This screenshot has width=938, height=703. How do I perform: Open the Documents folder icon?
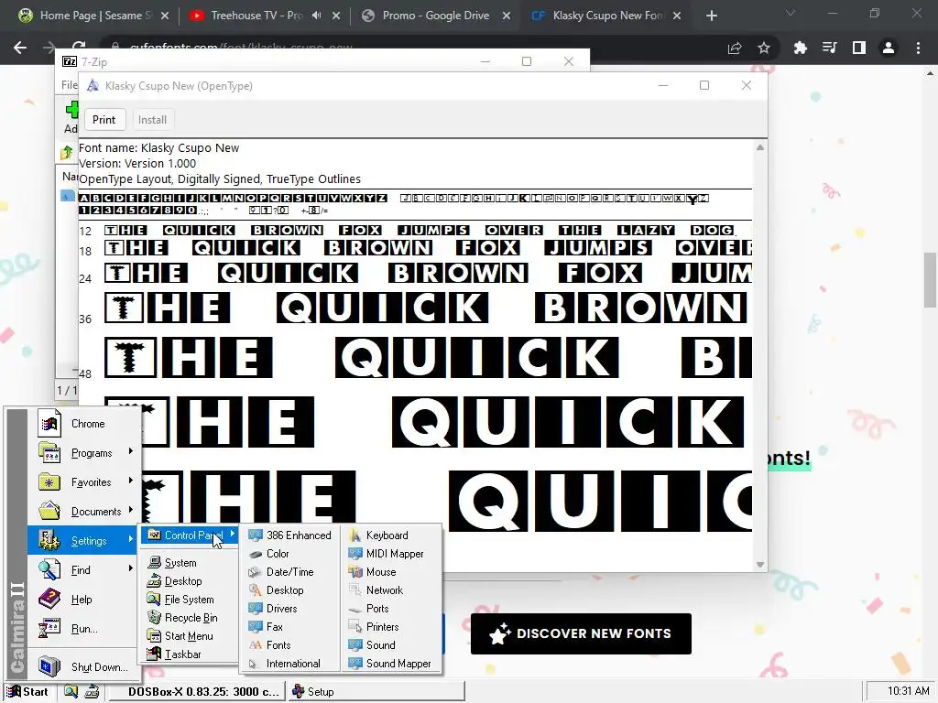click(49, 511)
